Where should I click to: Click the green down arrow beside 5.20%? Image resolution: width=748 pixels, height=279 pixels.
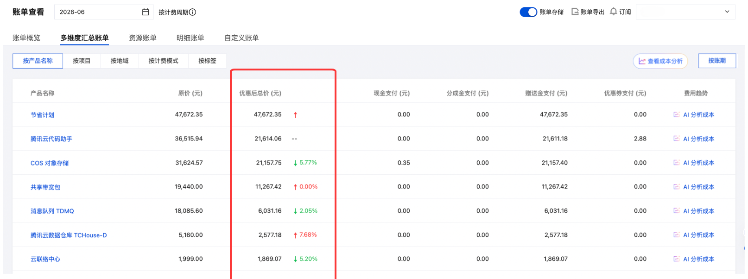295,260
